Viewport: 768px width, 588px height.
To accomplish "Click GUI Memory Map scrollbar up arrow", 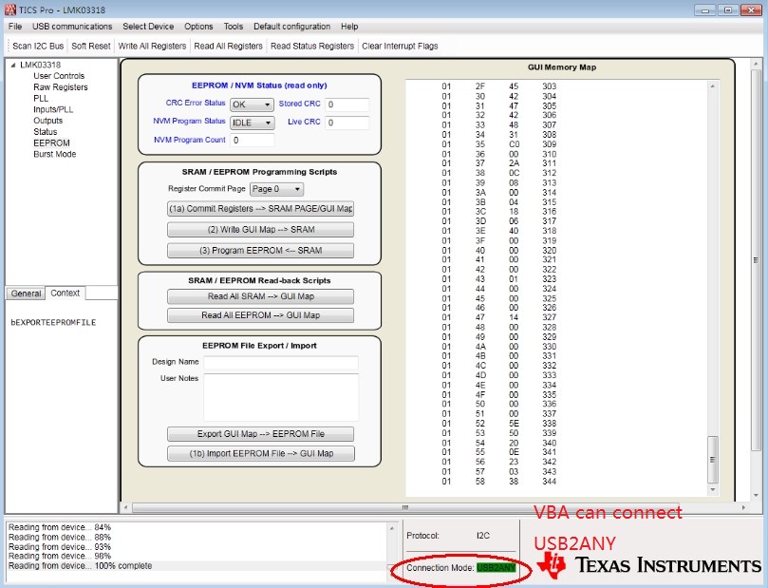I will [x=713, y=86].
